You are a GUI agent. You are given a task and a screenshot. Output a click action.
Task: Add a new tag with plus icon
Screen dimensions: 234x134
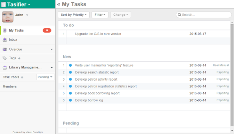[19, 58]
